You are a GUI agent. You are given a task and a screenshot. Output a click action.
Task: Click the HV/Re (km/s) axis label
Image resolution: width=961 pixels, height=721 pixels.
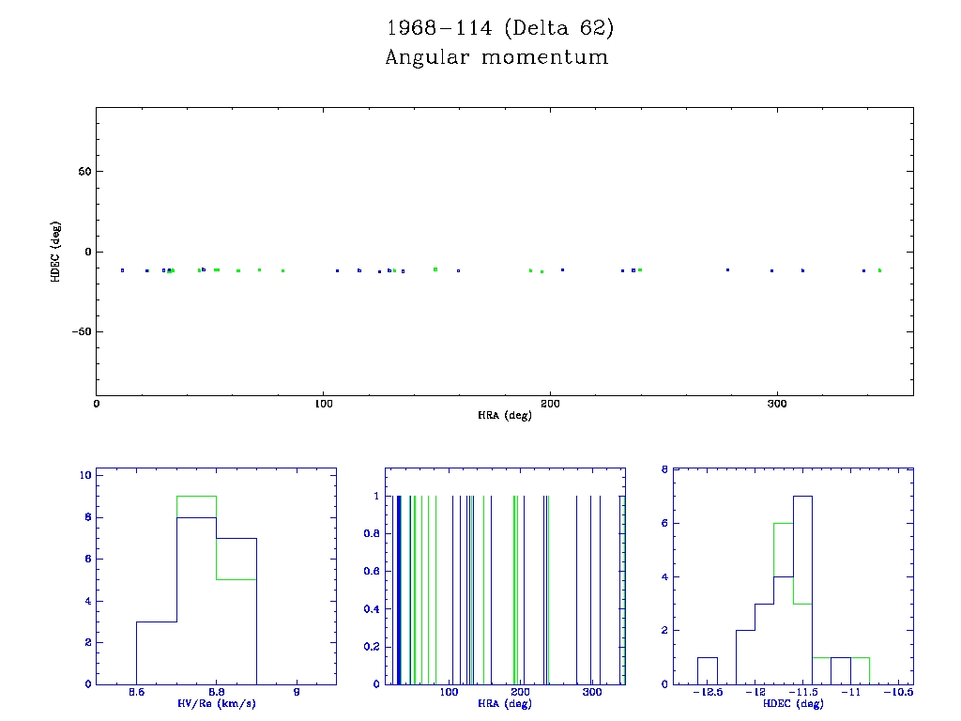(217, 703)
